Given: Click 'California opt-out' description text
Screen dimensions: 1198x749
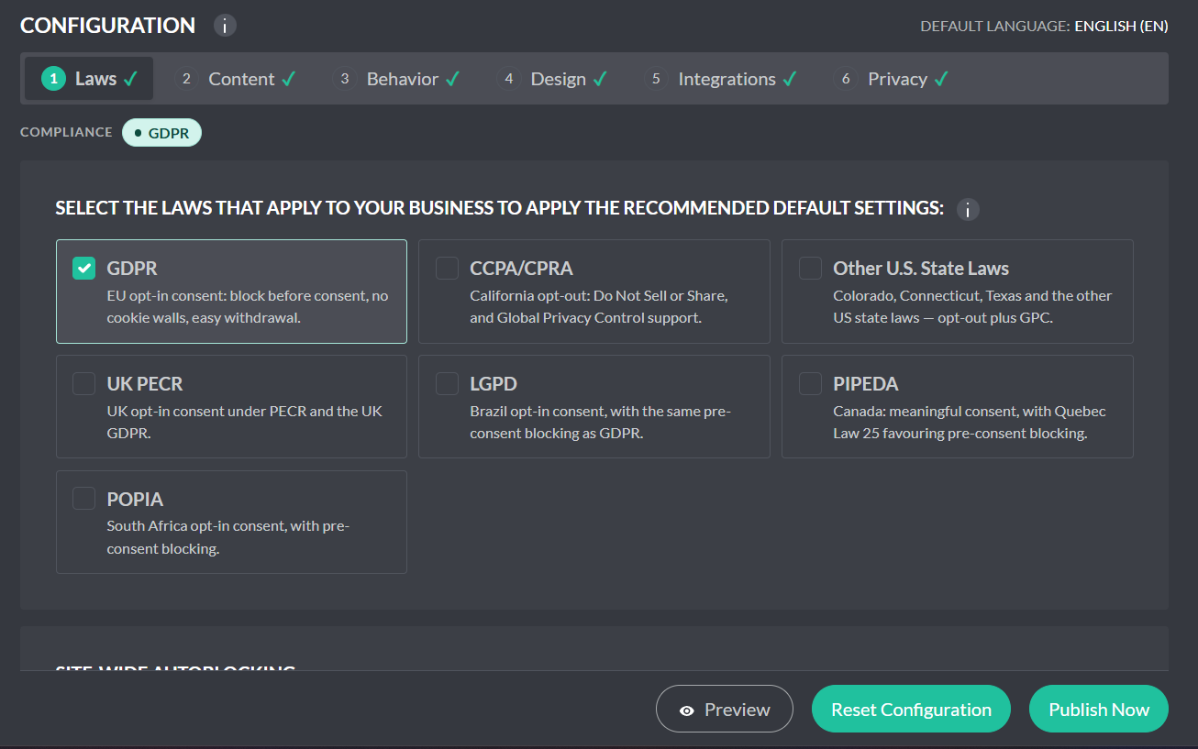Looking at the screenshot, I should [x=599, y=307].
